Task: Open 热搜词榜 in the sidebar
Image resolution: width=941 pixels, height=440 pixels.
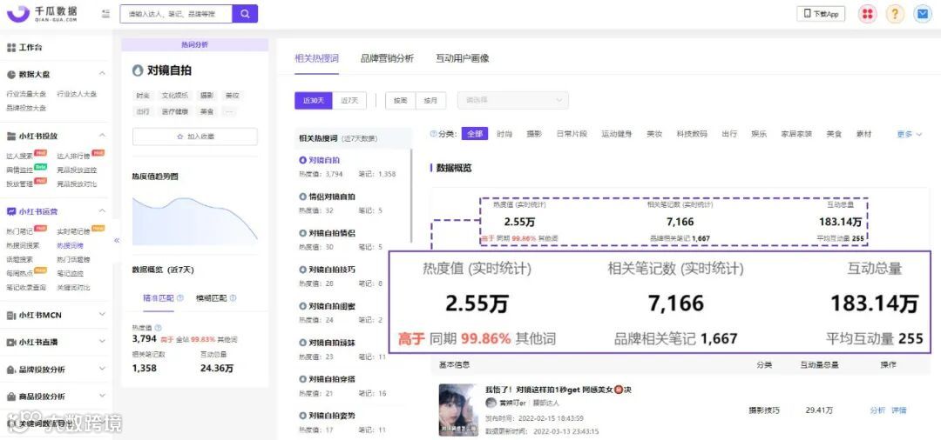Action: [x=71, y=245]
